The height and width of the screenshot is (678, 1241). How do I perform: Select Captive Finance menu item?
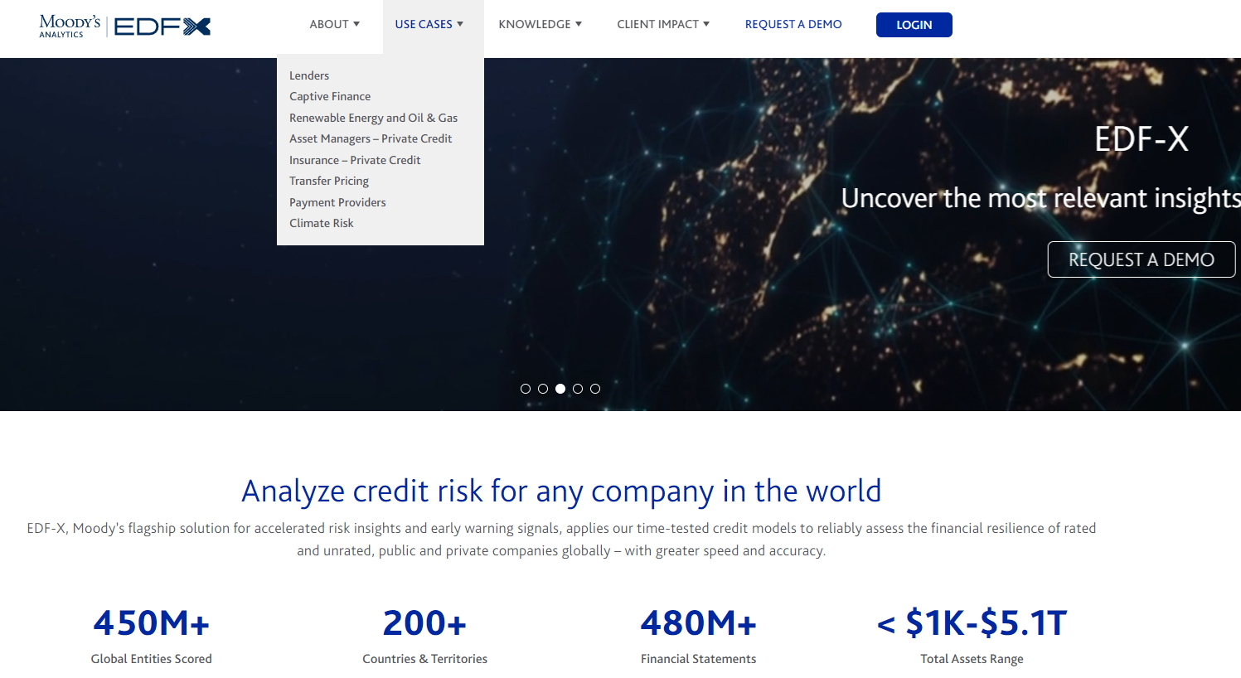pyautogui.click(x=330, y=96)
